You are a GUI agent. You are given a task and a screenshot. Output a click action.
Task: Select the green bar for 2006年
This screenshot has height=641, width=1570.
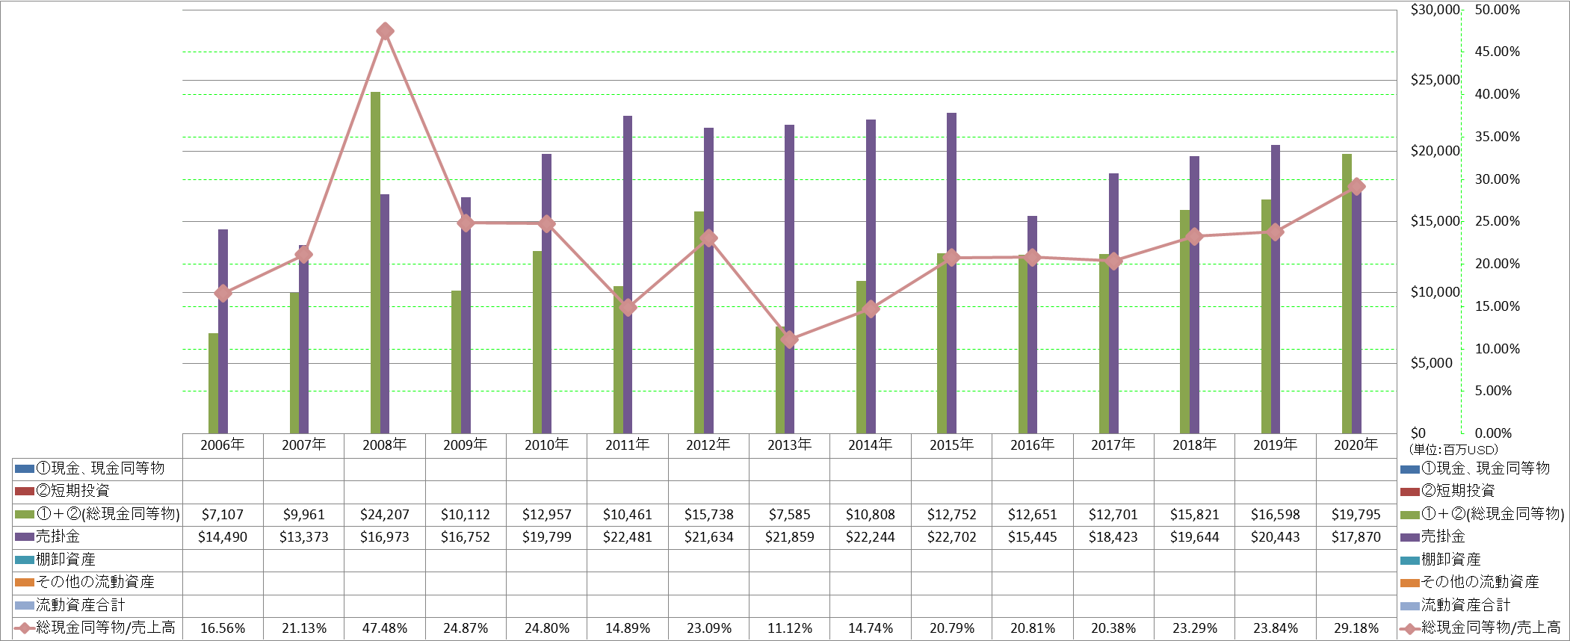coord(213,383)
